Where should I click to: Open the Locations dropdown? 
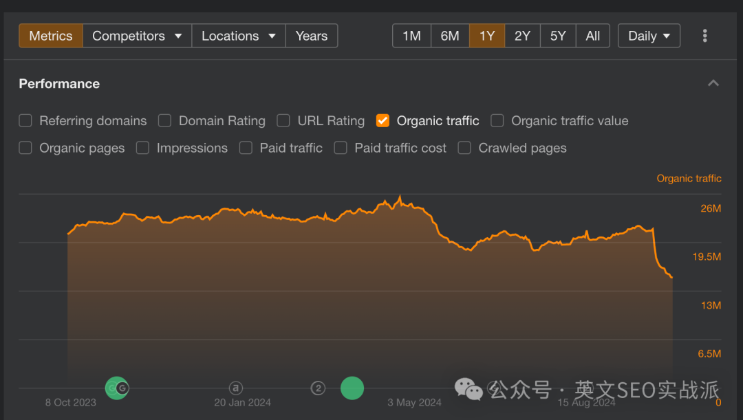pos(238,36)
